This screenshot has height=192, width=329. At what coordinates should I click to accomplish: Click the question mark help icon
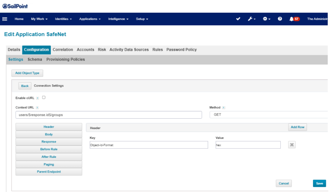coord(280,19)
